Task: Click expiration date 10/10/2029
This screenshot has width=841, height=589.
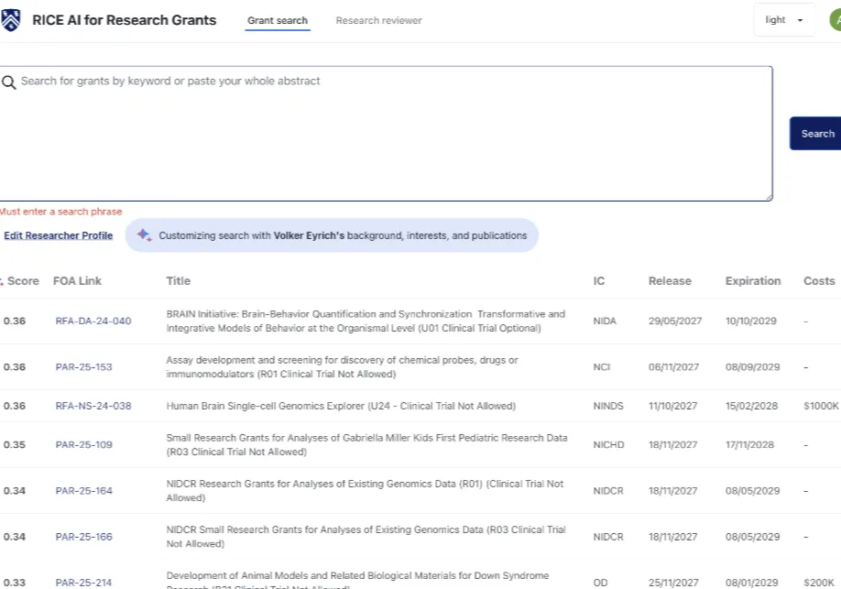Action: click(751, 321)
